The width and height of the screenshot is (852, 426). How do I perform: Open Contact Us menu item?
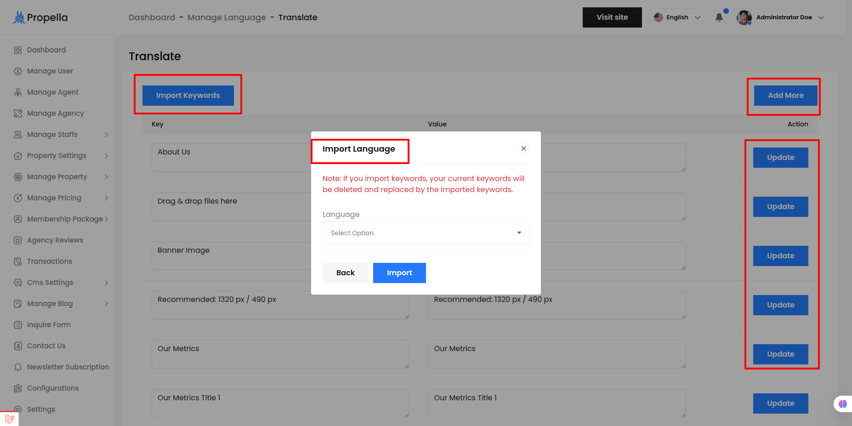(46, 346)
